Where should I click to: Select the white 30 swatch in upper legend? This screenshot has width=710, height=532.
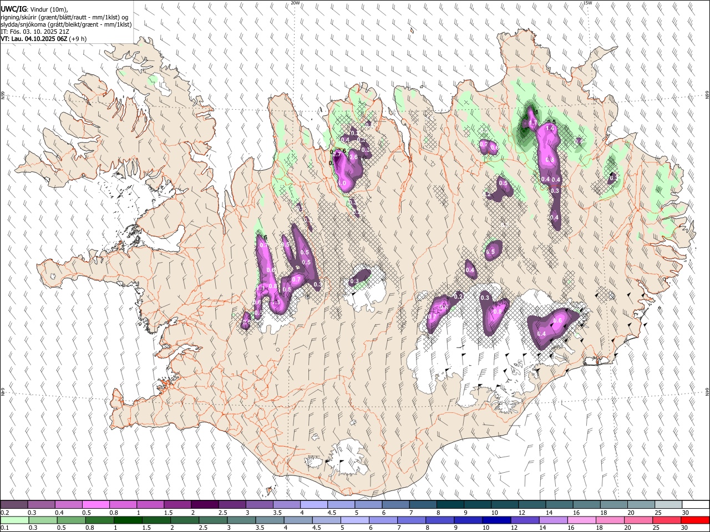[x=696, y=505]
